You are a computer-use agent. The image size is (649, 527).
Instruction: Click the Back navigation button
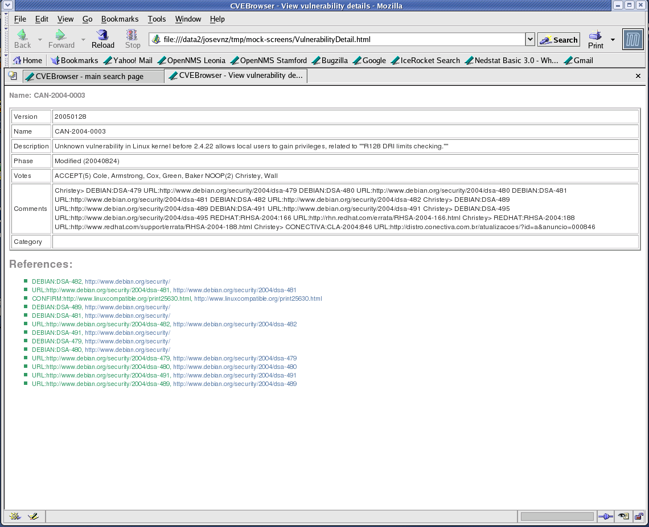tap(22, 39)
